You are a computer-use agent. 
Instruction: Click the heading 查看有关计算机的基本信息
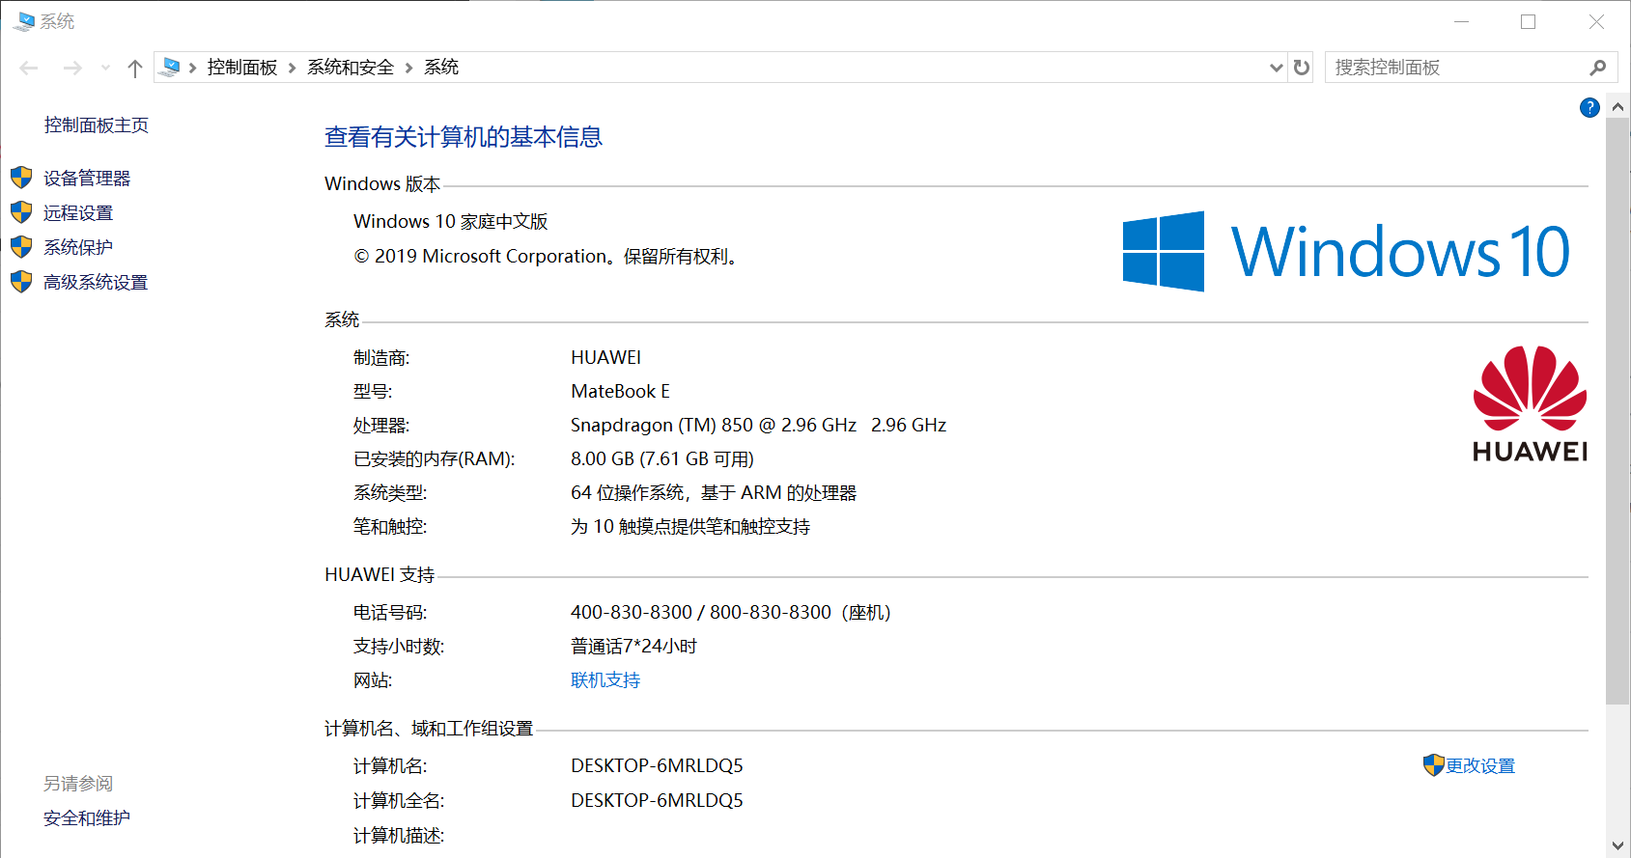464,137
